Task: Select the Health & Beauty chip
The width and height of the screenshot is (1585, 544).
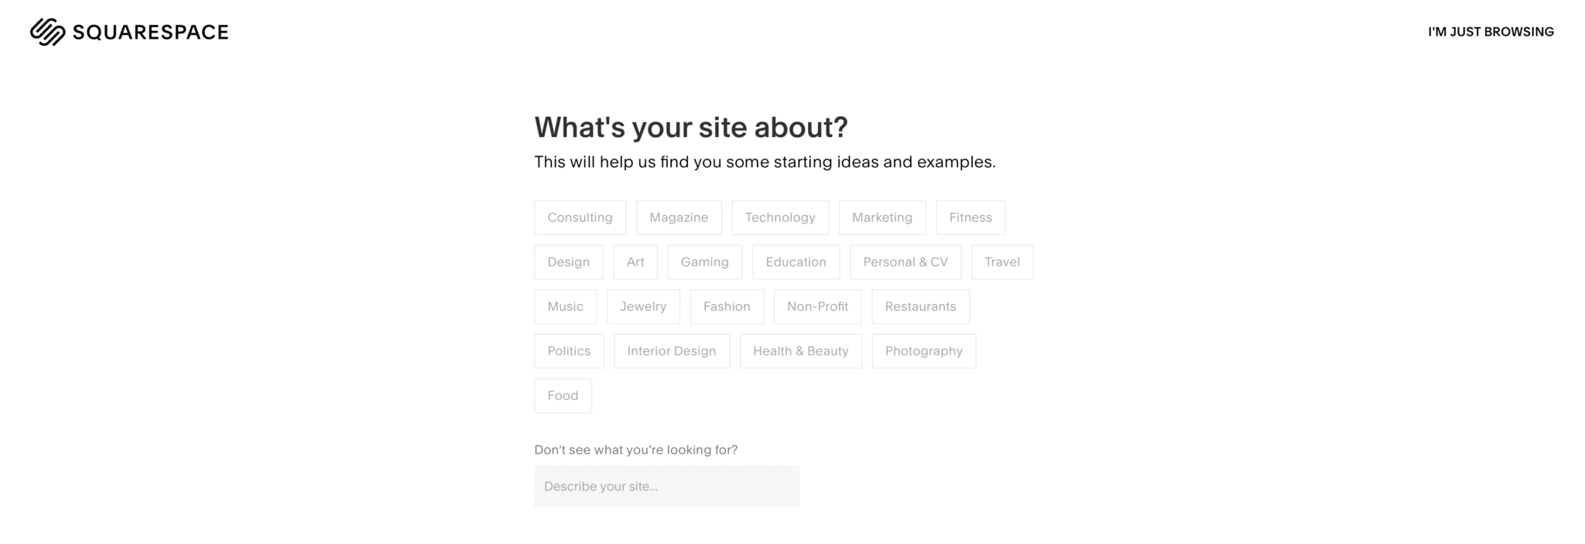Action: 801,351
